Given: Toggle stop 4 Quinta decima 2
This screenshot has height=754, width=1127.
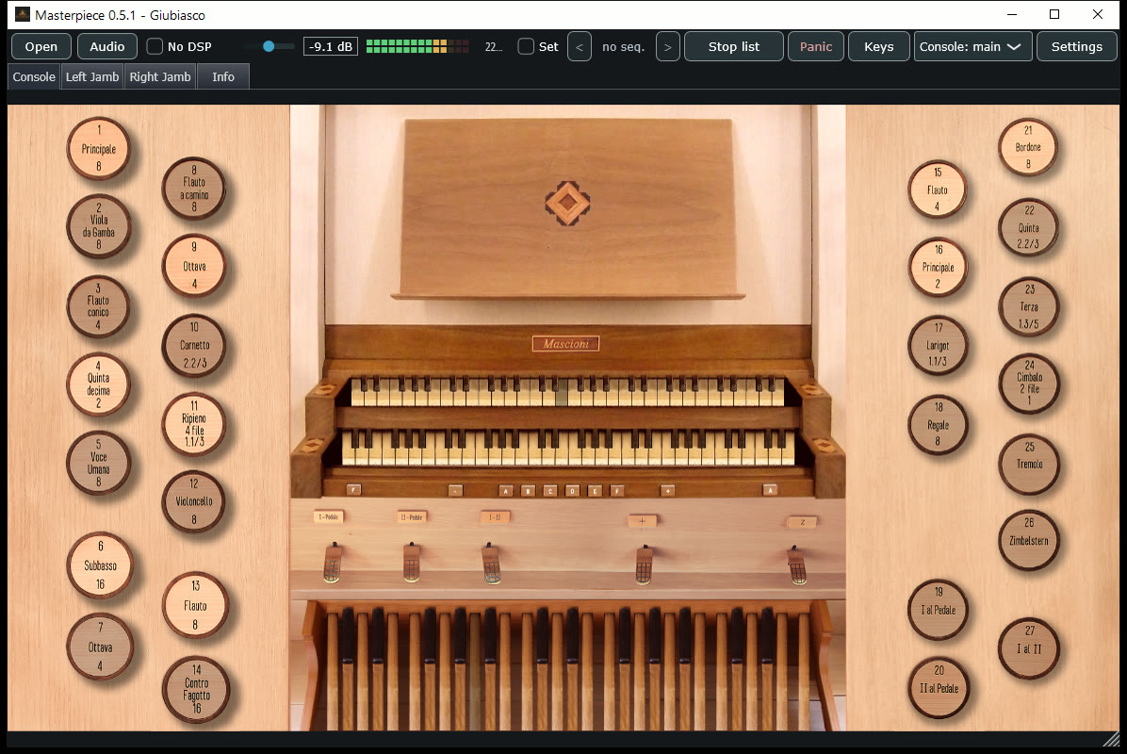Looking at the screenshot, I should click(x=98, y=385).
